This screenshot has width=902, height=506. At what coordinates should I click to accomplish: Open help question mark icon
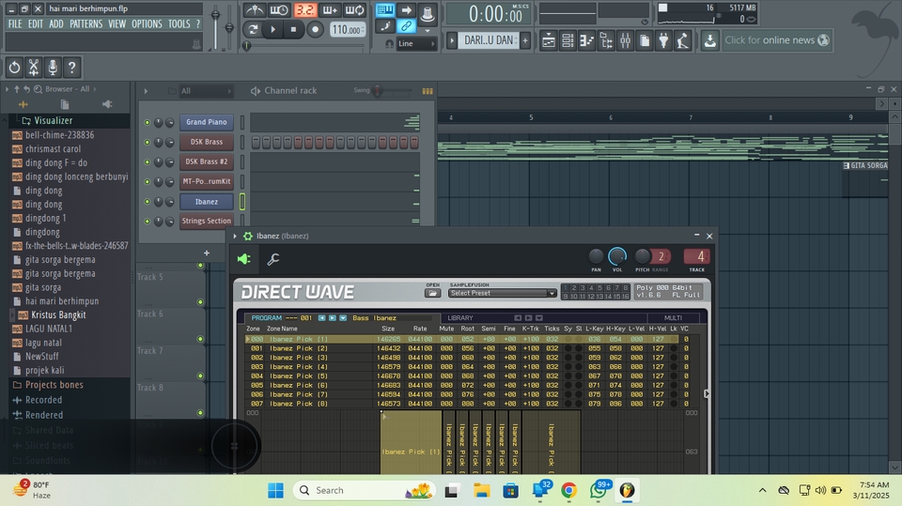[72, 68]
